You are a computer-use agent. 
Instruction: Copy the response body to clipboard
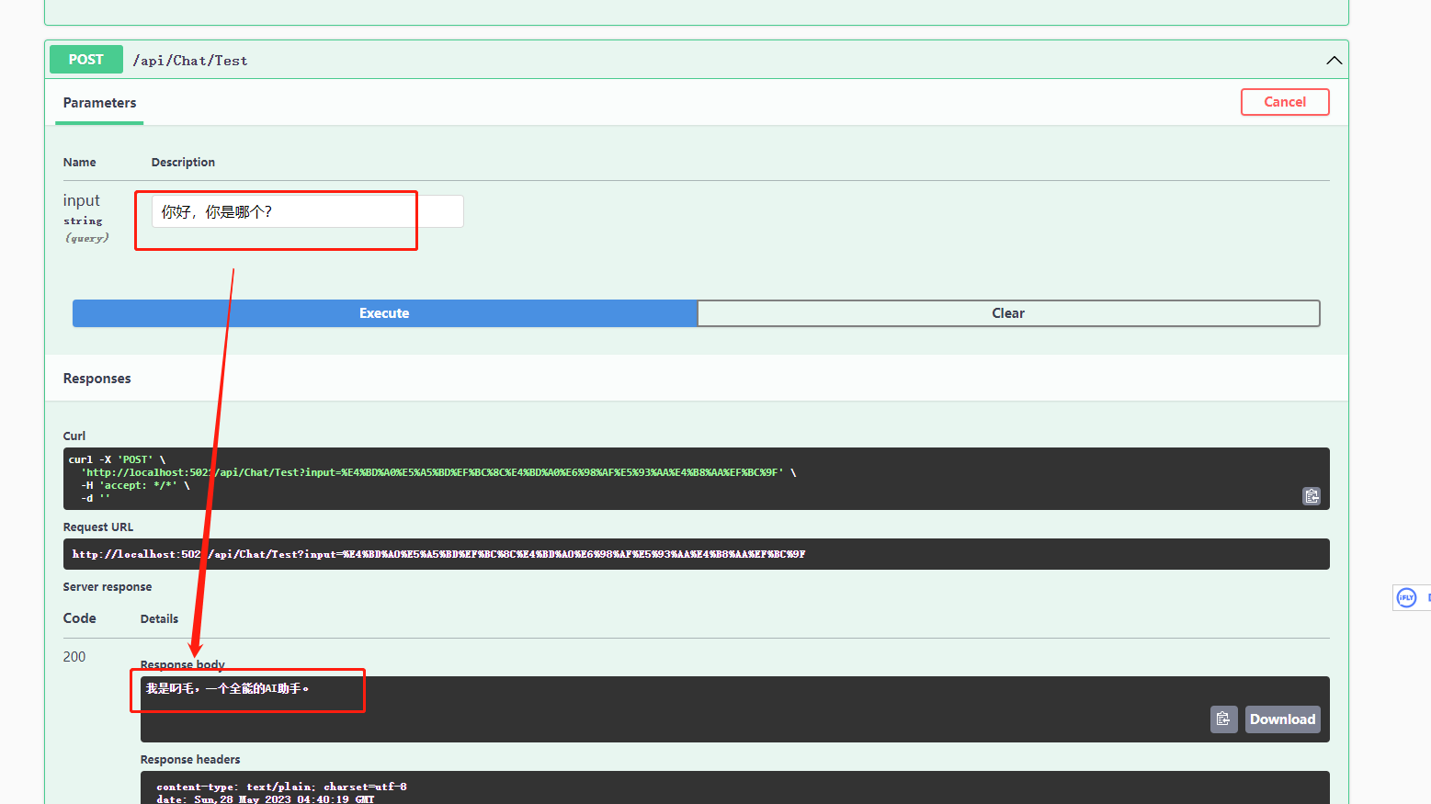[1223, 719]
